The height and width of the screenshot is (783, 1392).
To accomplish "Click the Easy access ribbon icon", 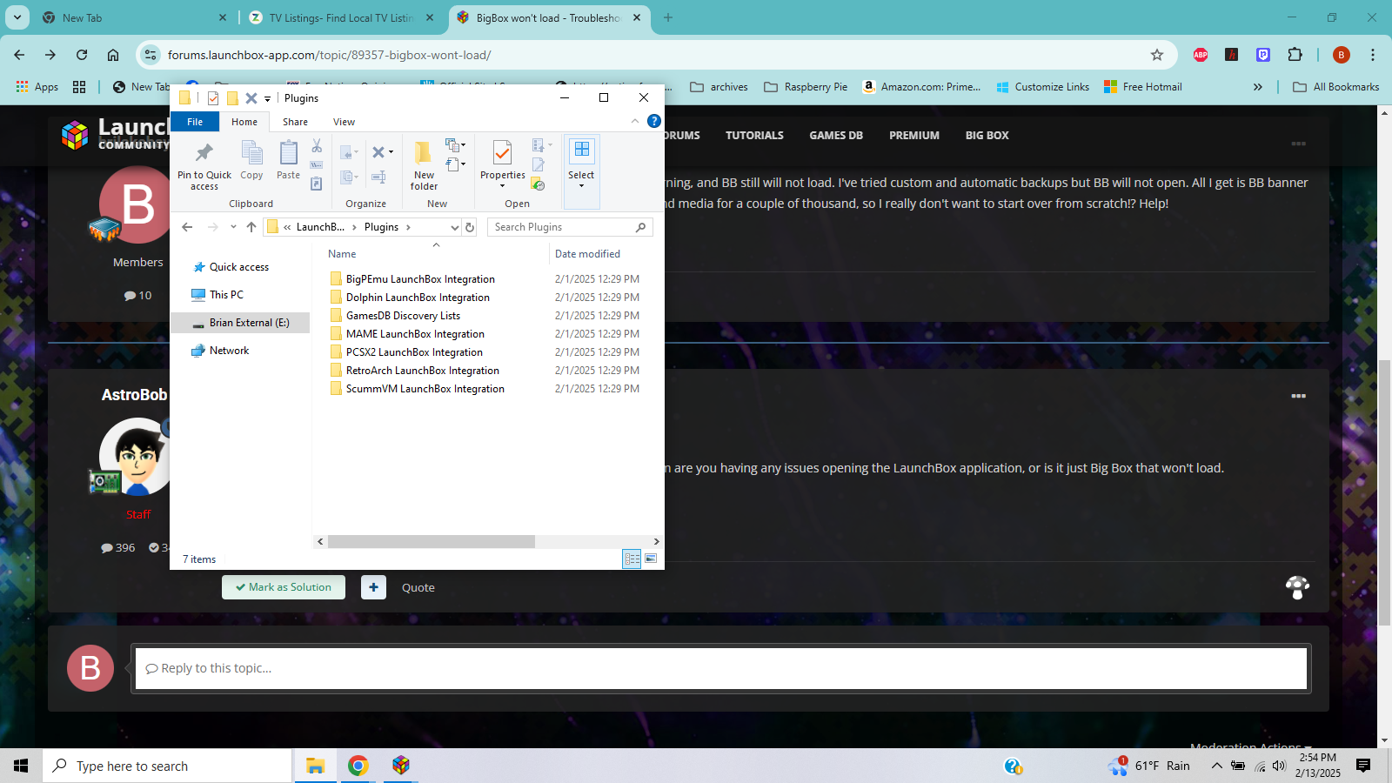I will point(456,164).
